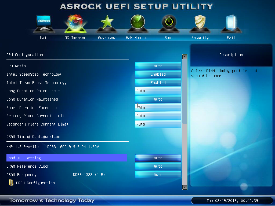Click the Exit door icon
This screenshot has width=275, height=206.
pyautogui.click(x=231, y=24)
